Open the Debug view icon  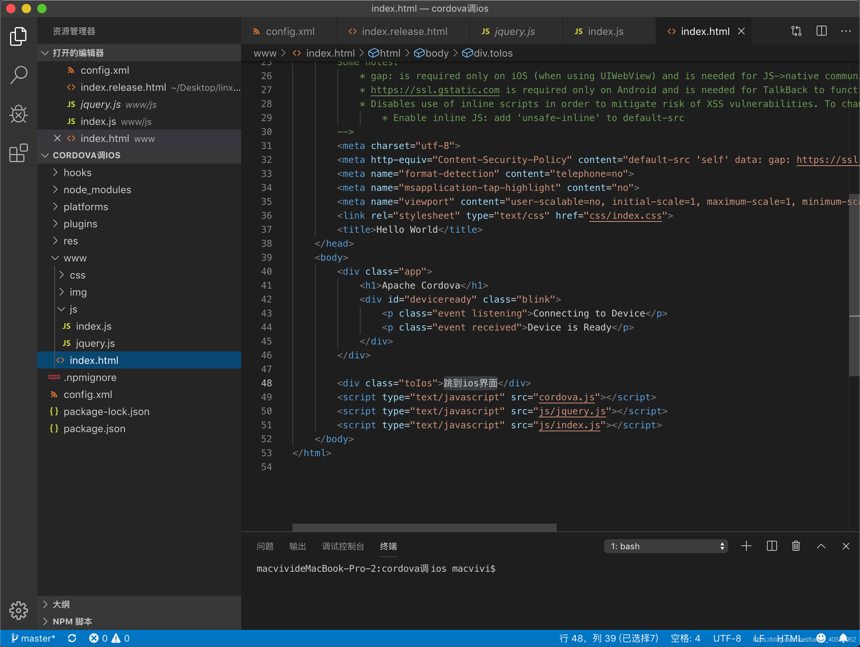click(x=18, y=114)
